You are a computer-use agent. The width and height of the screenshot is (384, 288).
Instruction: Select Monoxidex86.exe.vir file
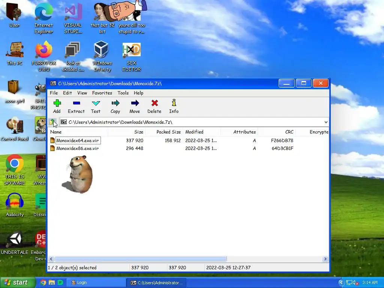(77, 148)
